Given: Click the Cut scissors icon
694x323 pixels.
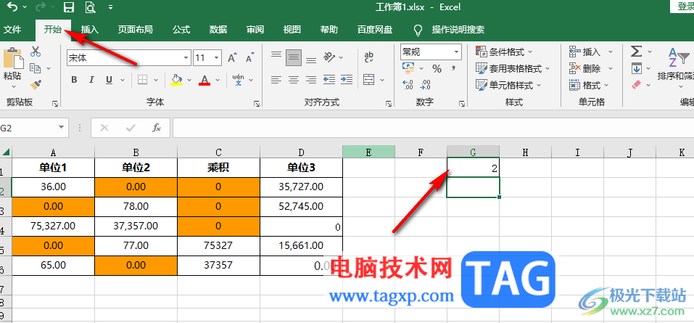Looking at the screenshot, I should click(x=36, y=52).
